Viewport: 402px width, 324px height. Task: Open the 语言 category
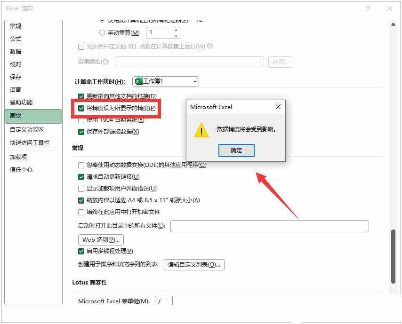[33, 90]
